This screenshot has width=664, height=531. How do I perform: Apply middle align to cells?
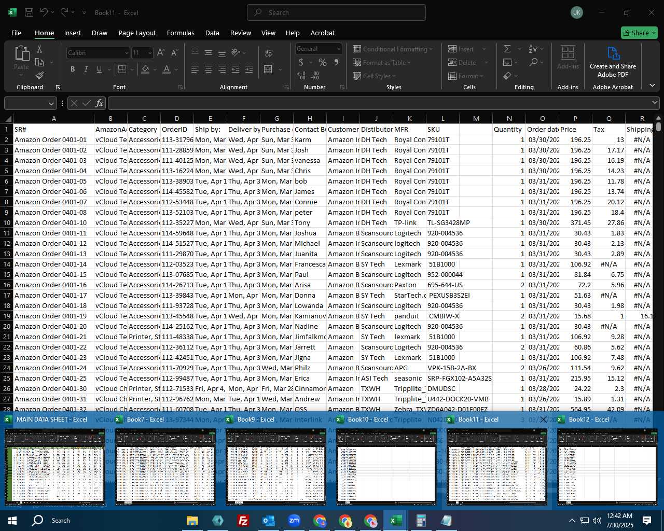pos(209,52)
